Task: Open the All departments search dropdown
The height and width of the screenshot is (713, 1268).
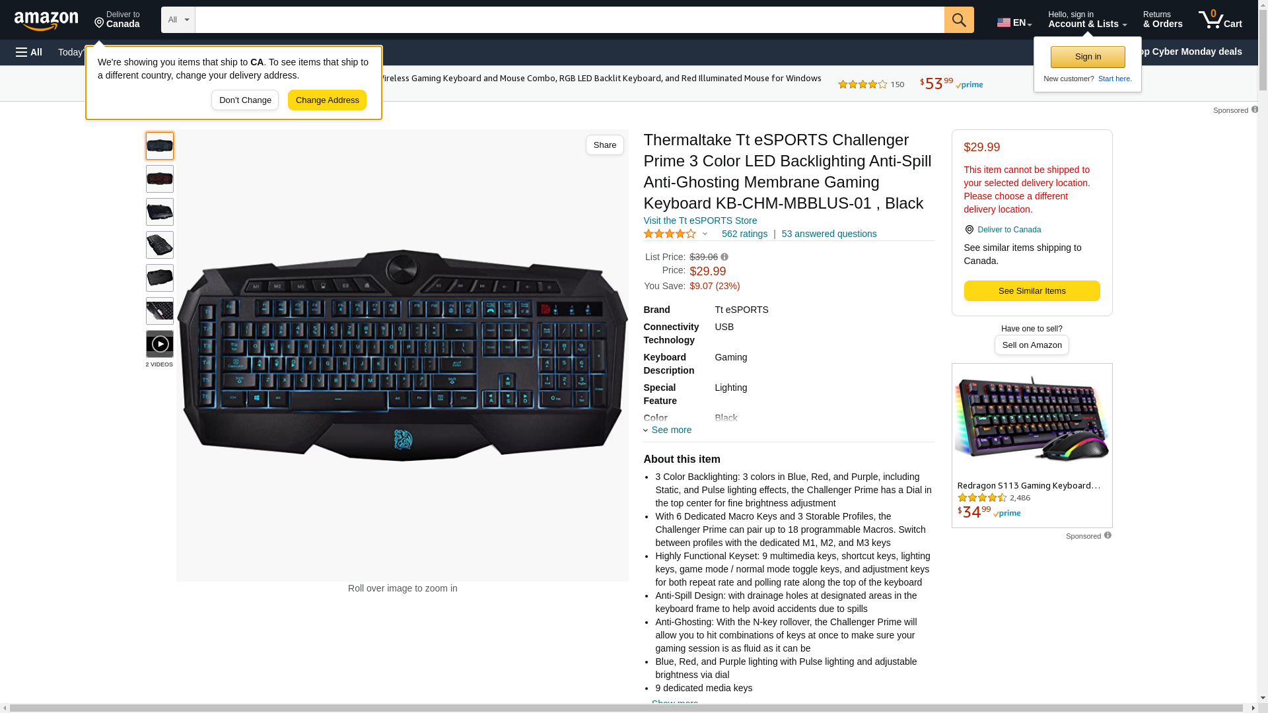Action: coord(178,20)
